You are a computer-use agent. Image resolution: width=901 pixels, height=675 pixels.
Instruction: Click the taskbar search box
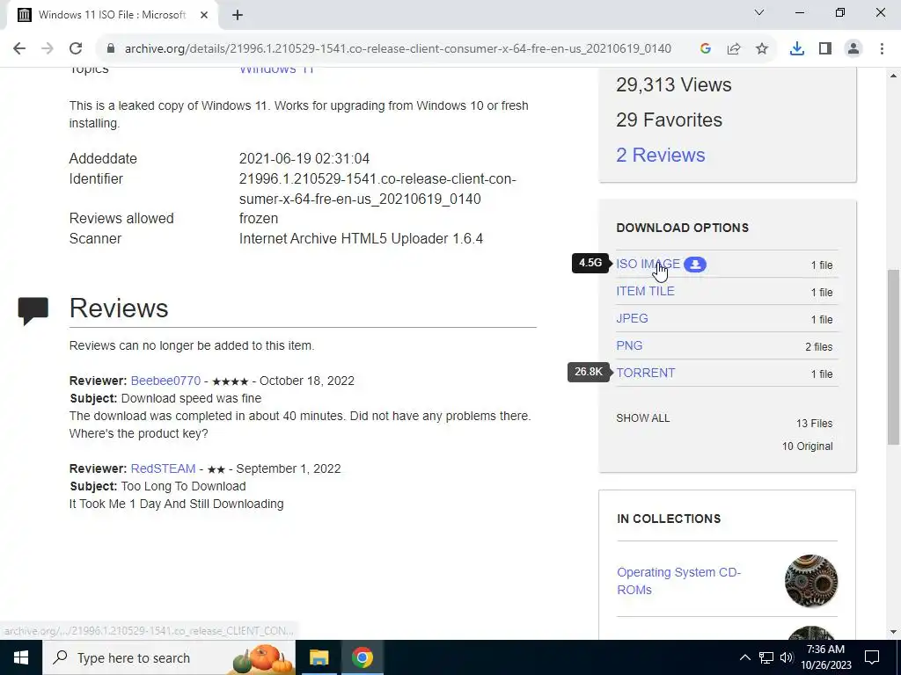[168, 657]
